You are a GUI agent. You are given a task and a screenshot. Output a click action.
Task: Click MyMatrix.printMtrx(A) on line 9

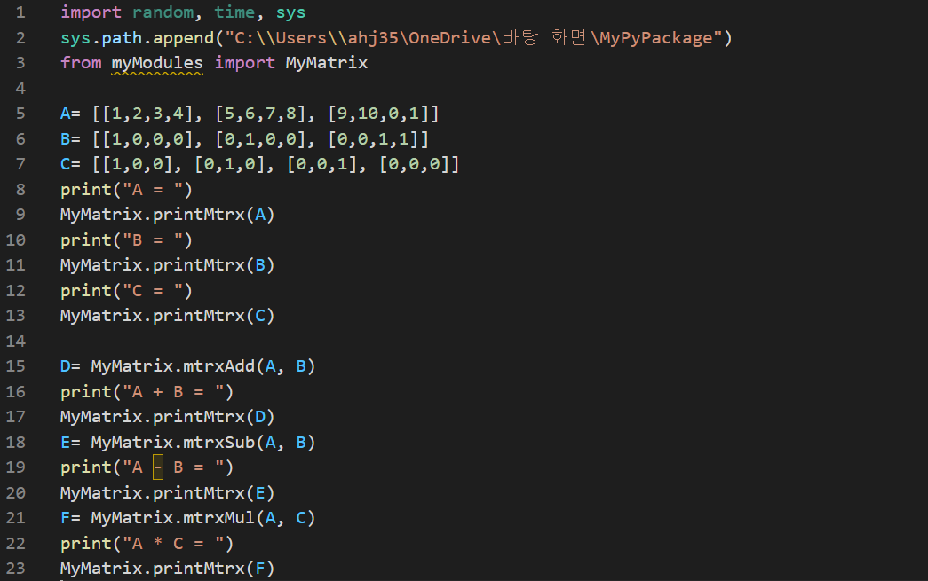pos(168,215)
